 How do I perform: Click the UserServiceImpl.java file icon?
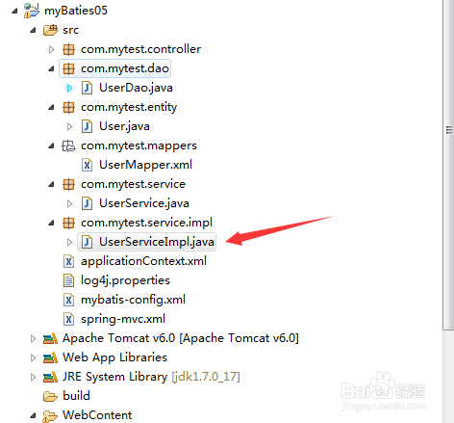[x=87, y=242]
